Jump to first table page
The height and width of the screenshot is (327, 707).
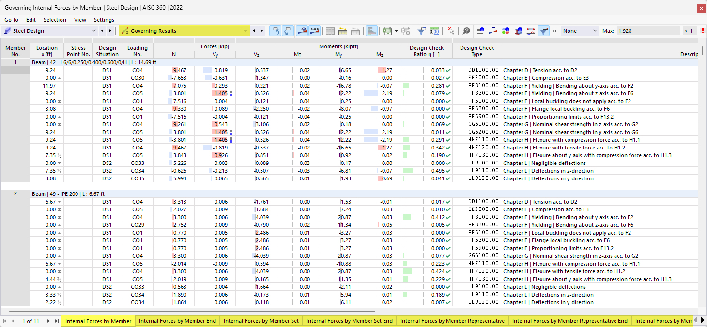pyautogui.click(x=5, y=321)
